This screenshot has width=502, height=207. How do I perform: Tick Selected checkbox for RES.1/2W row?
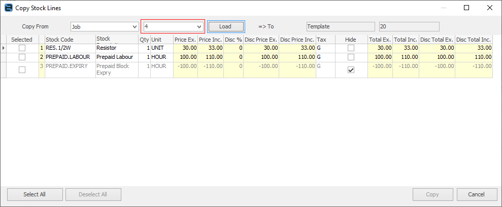pyautogui.click(x=22, y=48)
